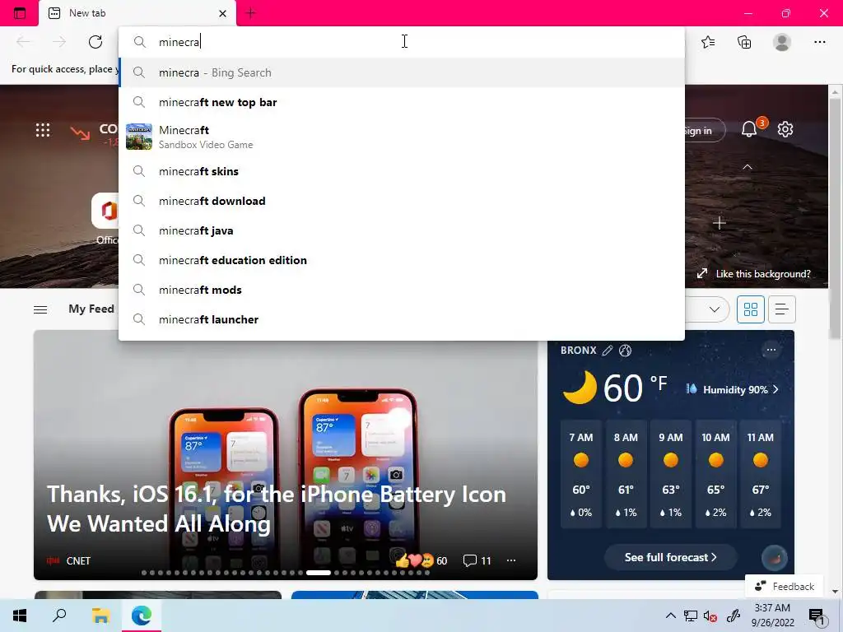Image resolution: width=843 pixels, height=632 pixels.
Task: Select the 11 AM forecast column
Action: [760, 475]
